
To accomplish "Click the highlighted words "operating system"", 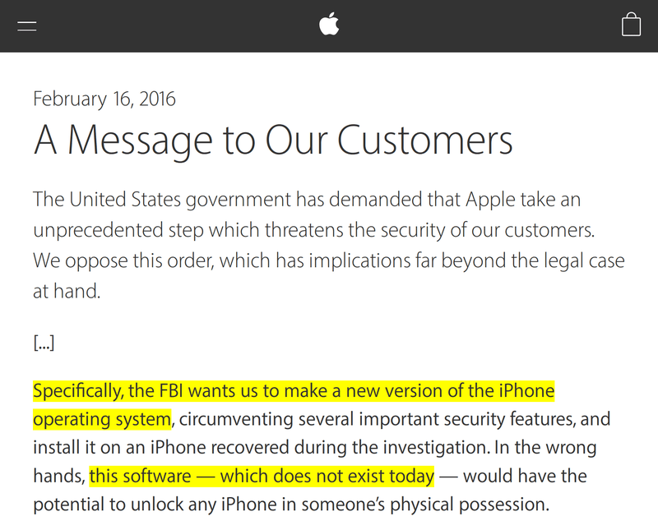I will (x=102, y=419).
